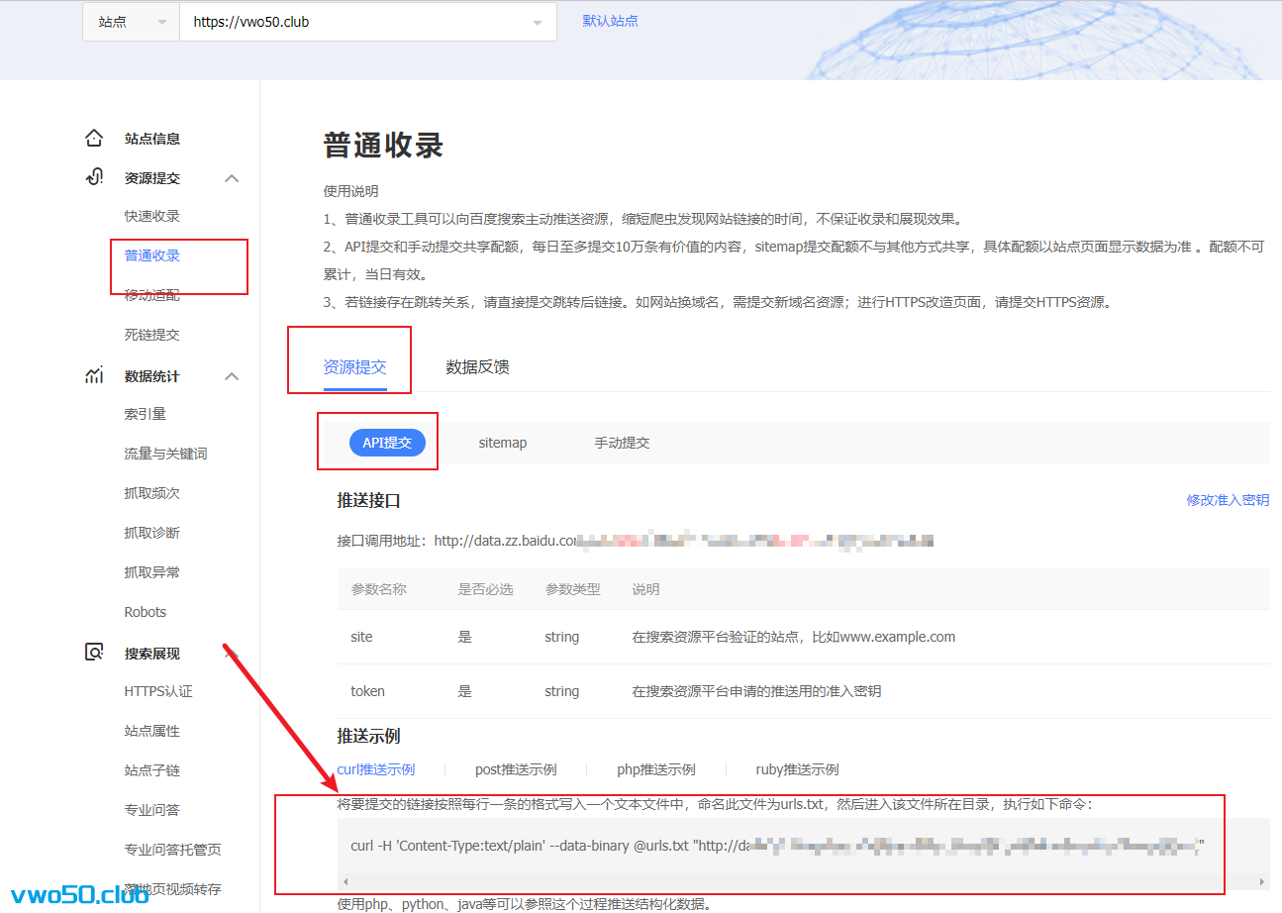Click the 是否必选 column header
The width and height of the screenshot is (1282, 913).
pyautogui.click(x=486, y=589)
